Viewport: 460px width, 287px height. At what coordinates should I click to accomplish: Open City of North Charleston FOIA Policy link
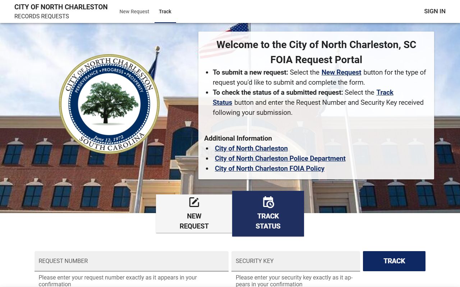tap(270, 169)
